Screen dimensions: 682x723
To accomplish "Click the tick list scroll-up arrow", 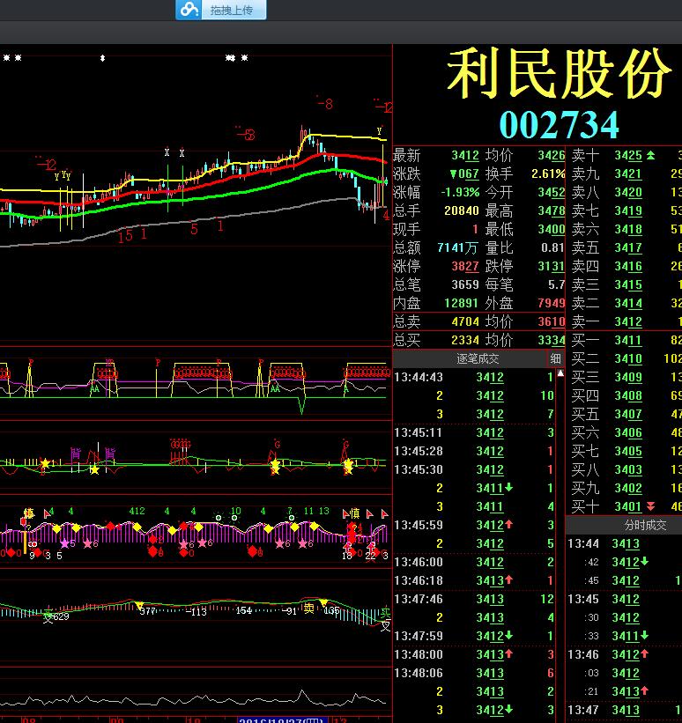I will click(x=560, y=373).
